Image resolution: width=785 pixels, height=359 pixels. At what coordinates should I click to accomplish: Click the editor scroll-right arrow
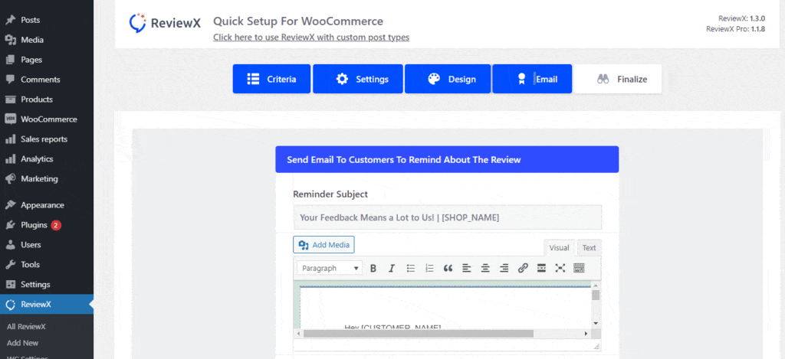[586, 334]
